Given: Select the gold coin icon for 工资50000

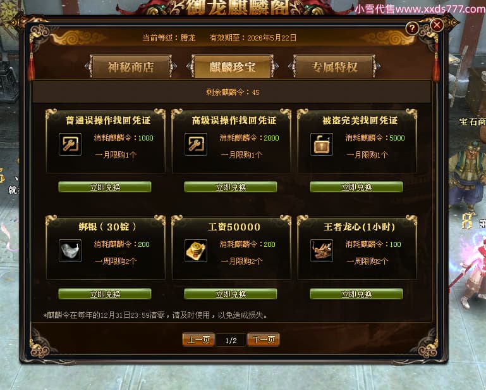Looking at the screenshot, I should tap(196, 251).
